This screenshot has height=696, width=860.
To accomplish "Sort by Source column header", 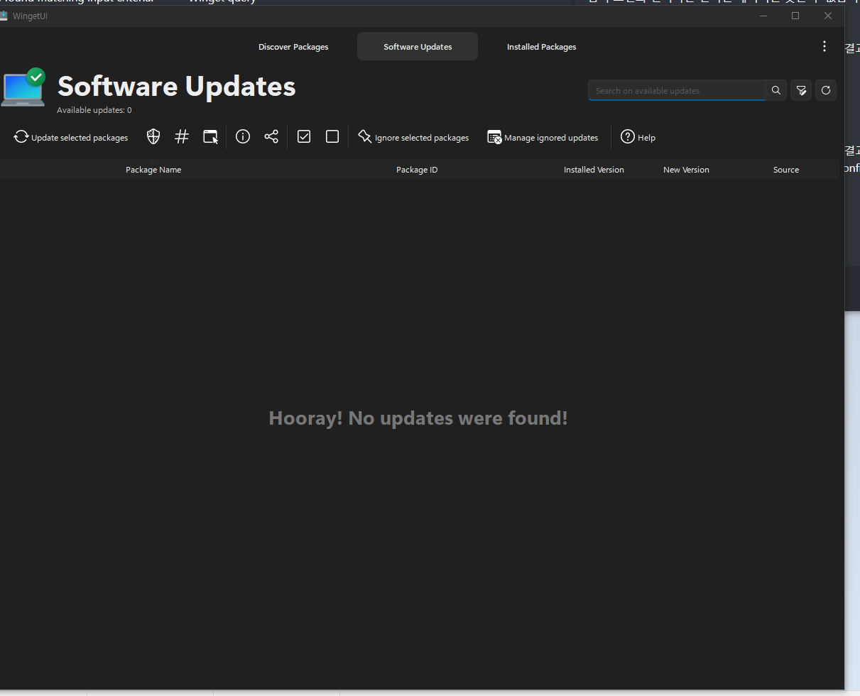I will click(x=786, y=170).
